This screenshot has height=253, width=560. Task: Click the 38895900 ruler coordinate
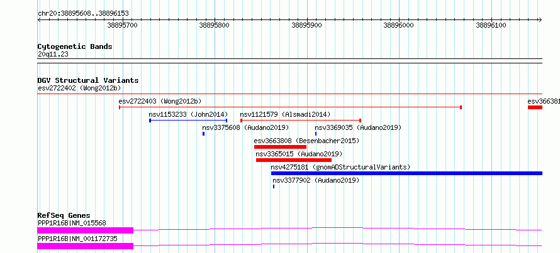(307, 26)
